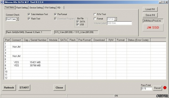Click the Pre-Format column header

point(84,40)
